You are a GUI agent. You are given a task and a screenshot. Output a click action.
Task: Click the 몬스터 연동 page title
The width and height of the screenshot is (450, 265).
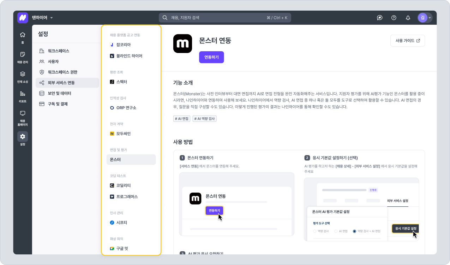coord(215,40)
